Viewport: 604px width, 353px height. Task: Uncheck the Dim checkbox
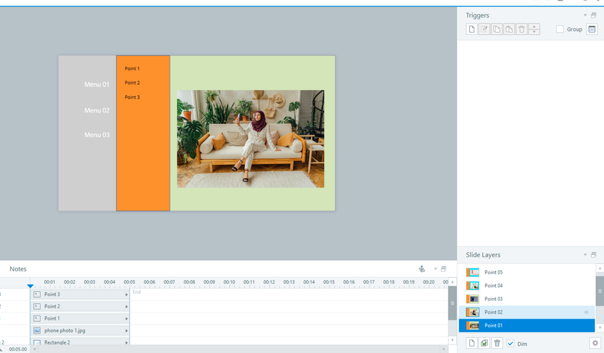pos(511,344)
